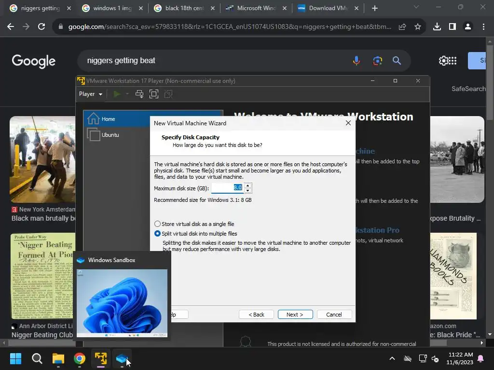Viewport: 494px width, 370px height.
Task: Open notification bell in taskbar
Action: click(481, 358)
